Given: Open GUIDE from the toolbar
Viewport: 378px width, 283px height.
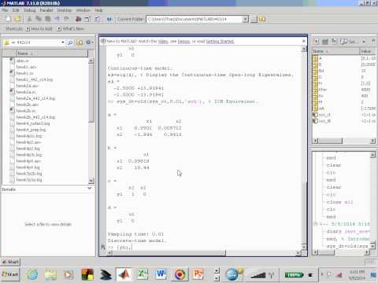Looking at the screenshot, I should tap(87, 19).
